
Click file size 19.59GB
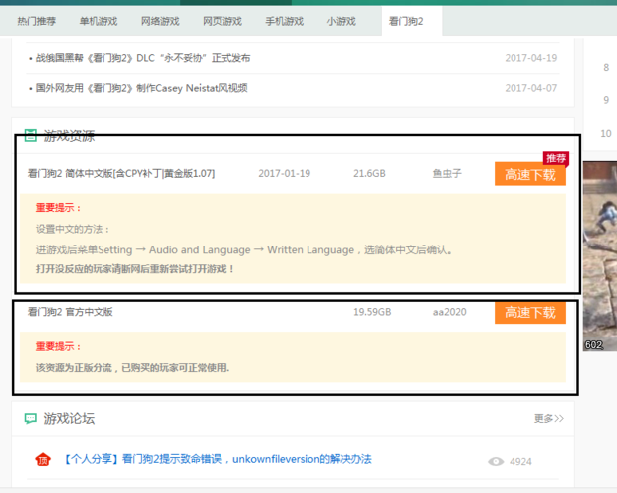point(372,312)
